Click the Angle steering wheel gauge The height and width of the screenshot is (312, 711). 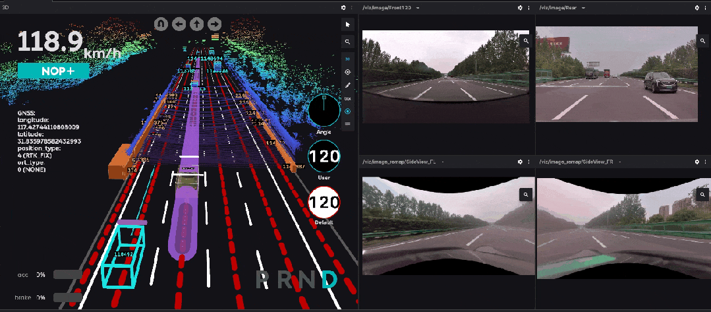tap(324, 110)
